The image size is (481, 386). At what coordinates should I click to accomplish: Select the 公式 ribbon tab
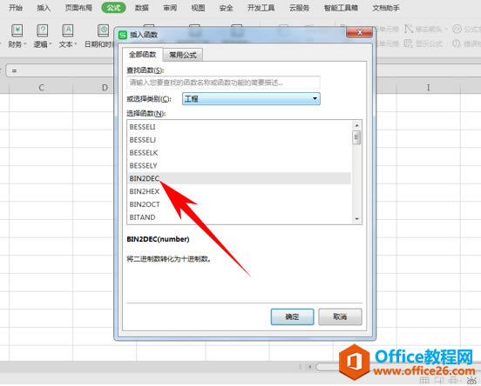click(x=113, y=8)
